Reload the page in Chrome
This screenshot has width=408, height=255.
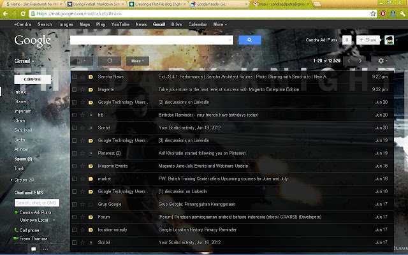[x=23, y=13]
